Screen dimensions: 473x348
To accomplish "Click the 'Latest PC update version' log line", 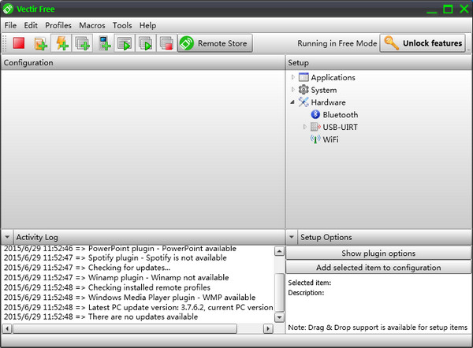I will tap(138, 307).
